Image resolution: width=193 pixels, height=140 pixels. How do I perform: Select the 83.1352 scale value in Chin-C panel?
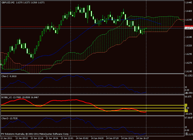coord(189,76)
